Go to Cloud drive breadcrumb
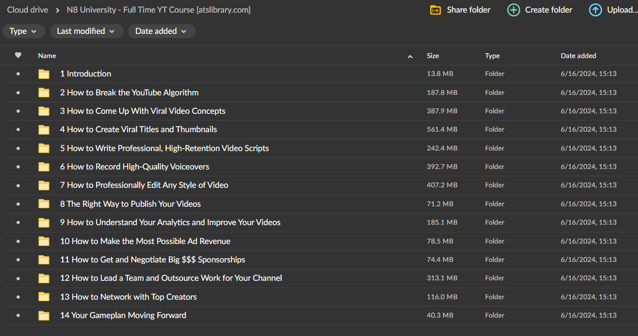This screenshot has width=638, height=336. (28, 10)
